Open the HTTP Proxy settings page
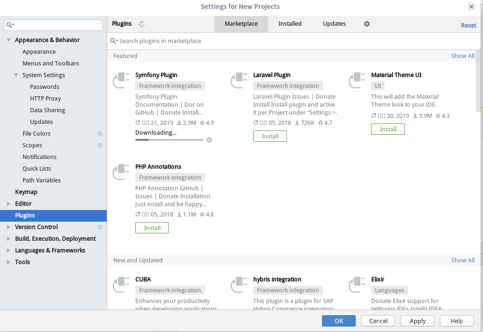The height and width of the screenshot is (332, 483). click(x=45, y=99)
